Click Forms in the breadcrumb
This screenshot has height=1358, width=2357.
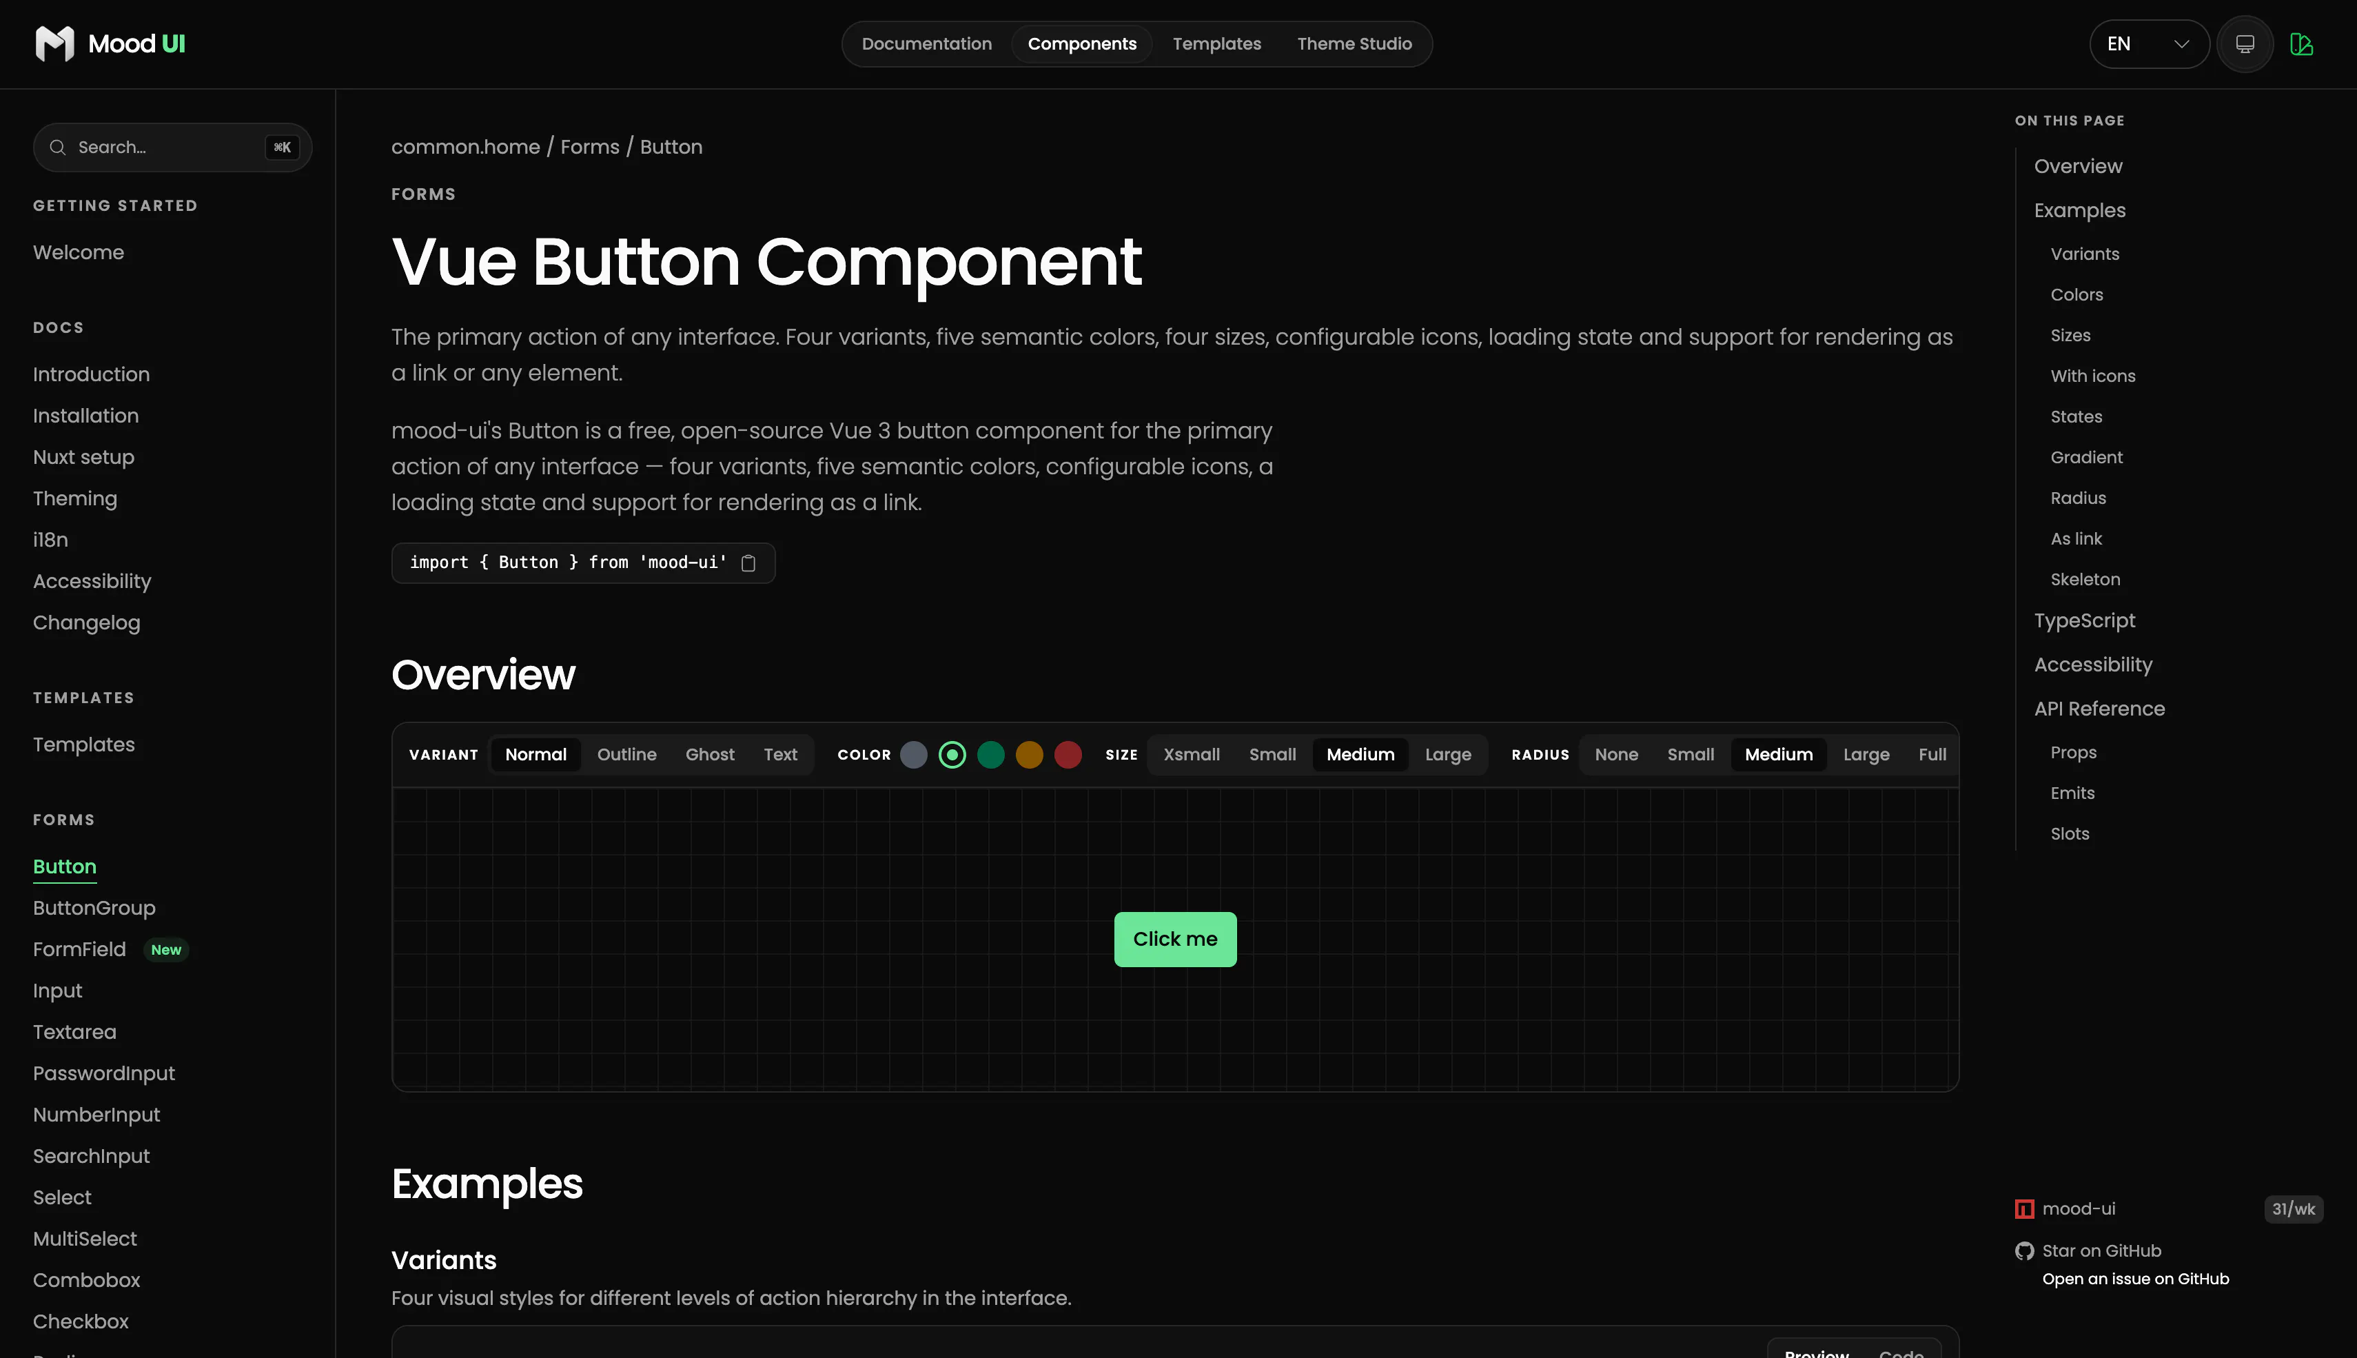click(590, 148)
